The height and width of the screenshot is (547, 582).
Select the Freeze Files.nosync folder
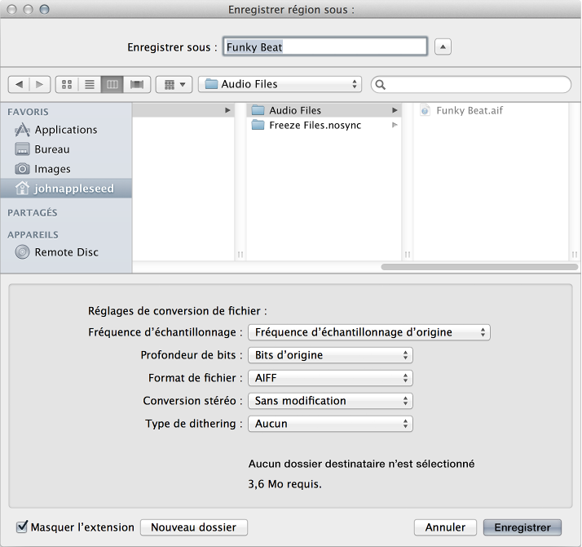point(315,125)
